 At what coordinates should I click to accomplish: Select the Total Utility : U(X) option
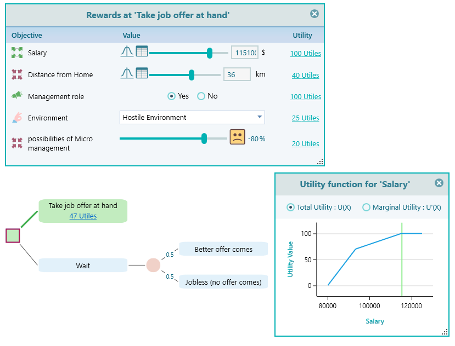290,207
